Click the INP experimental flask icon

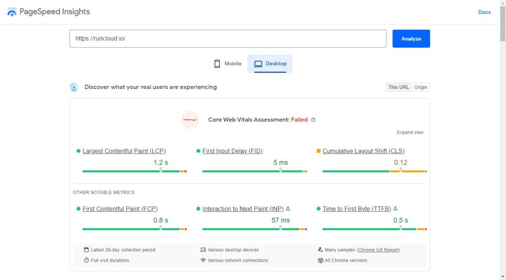(288, 209)
